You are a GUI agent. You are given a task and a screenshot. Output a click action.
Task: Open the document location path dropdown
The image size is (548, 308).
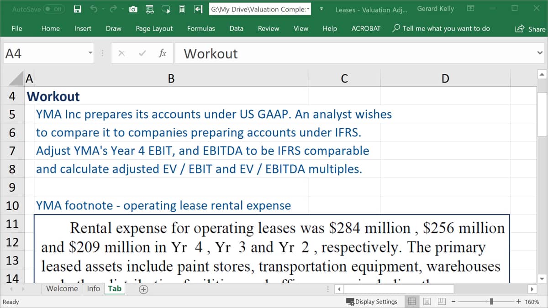308,9
